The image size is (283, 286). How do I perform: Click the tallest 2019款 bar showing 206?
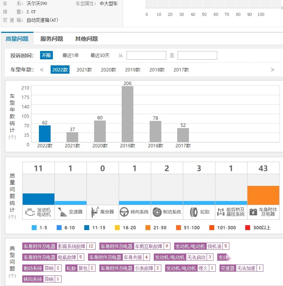pos(128,114)
